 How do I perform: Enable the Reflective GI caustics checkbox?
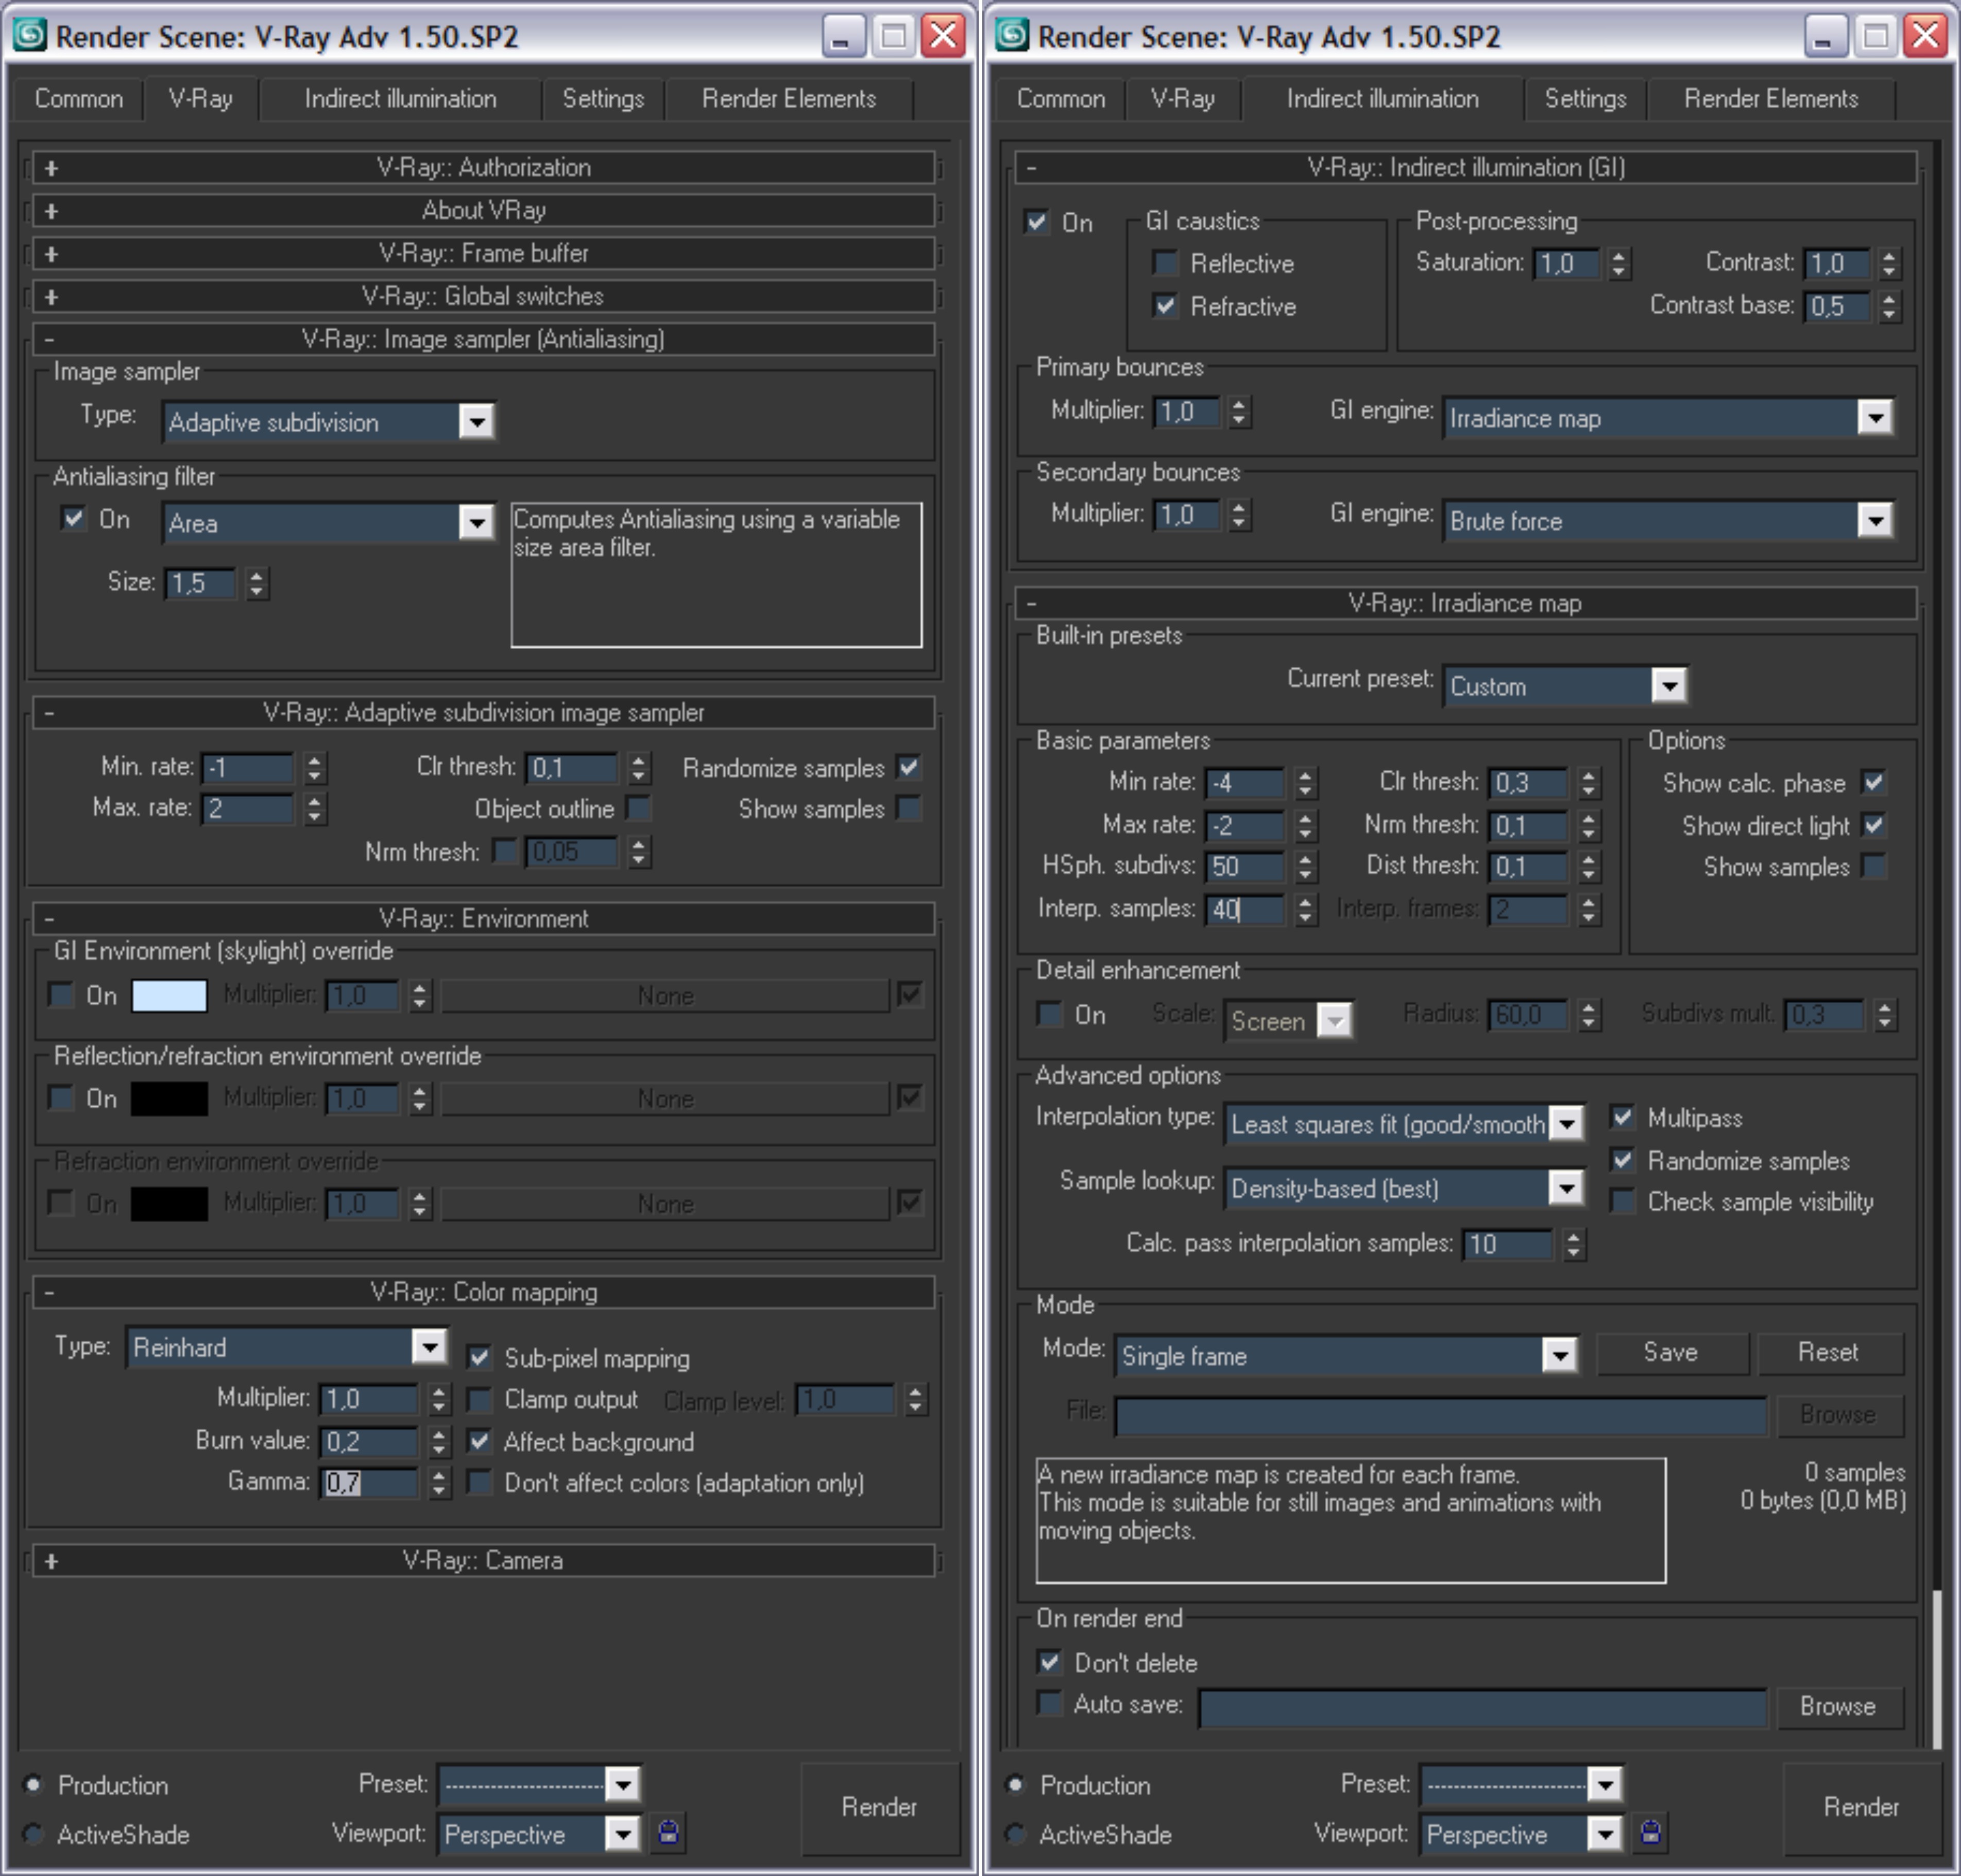coord(1165,263)
